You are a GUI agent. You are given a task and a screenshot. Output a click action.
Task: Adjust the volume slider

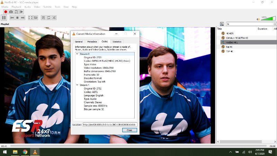click(x=264, y=19)
